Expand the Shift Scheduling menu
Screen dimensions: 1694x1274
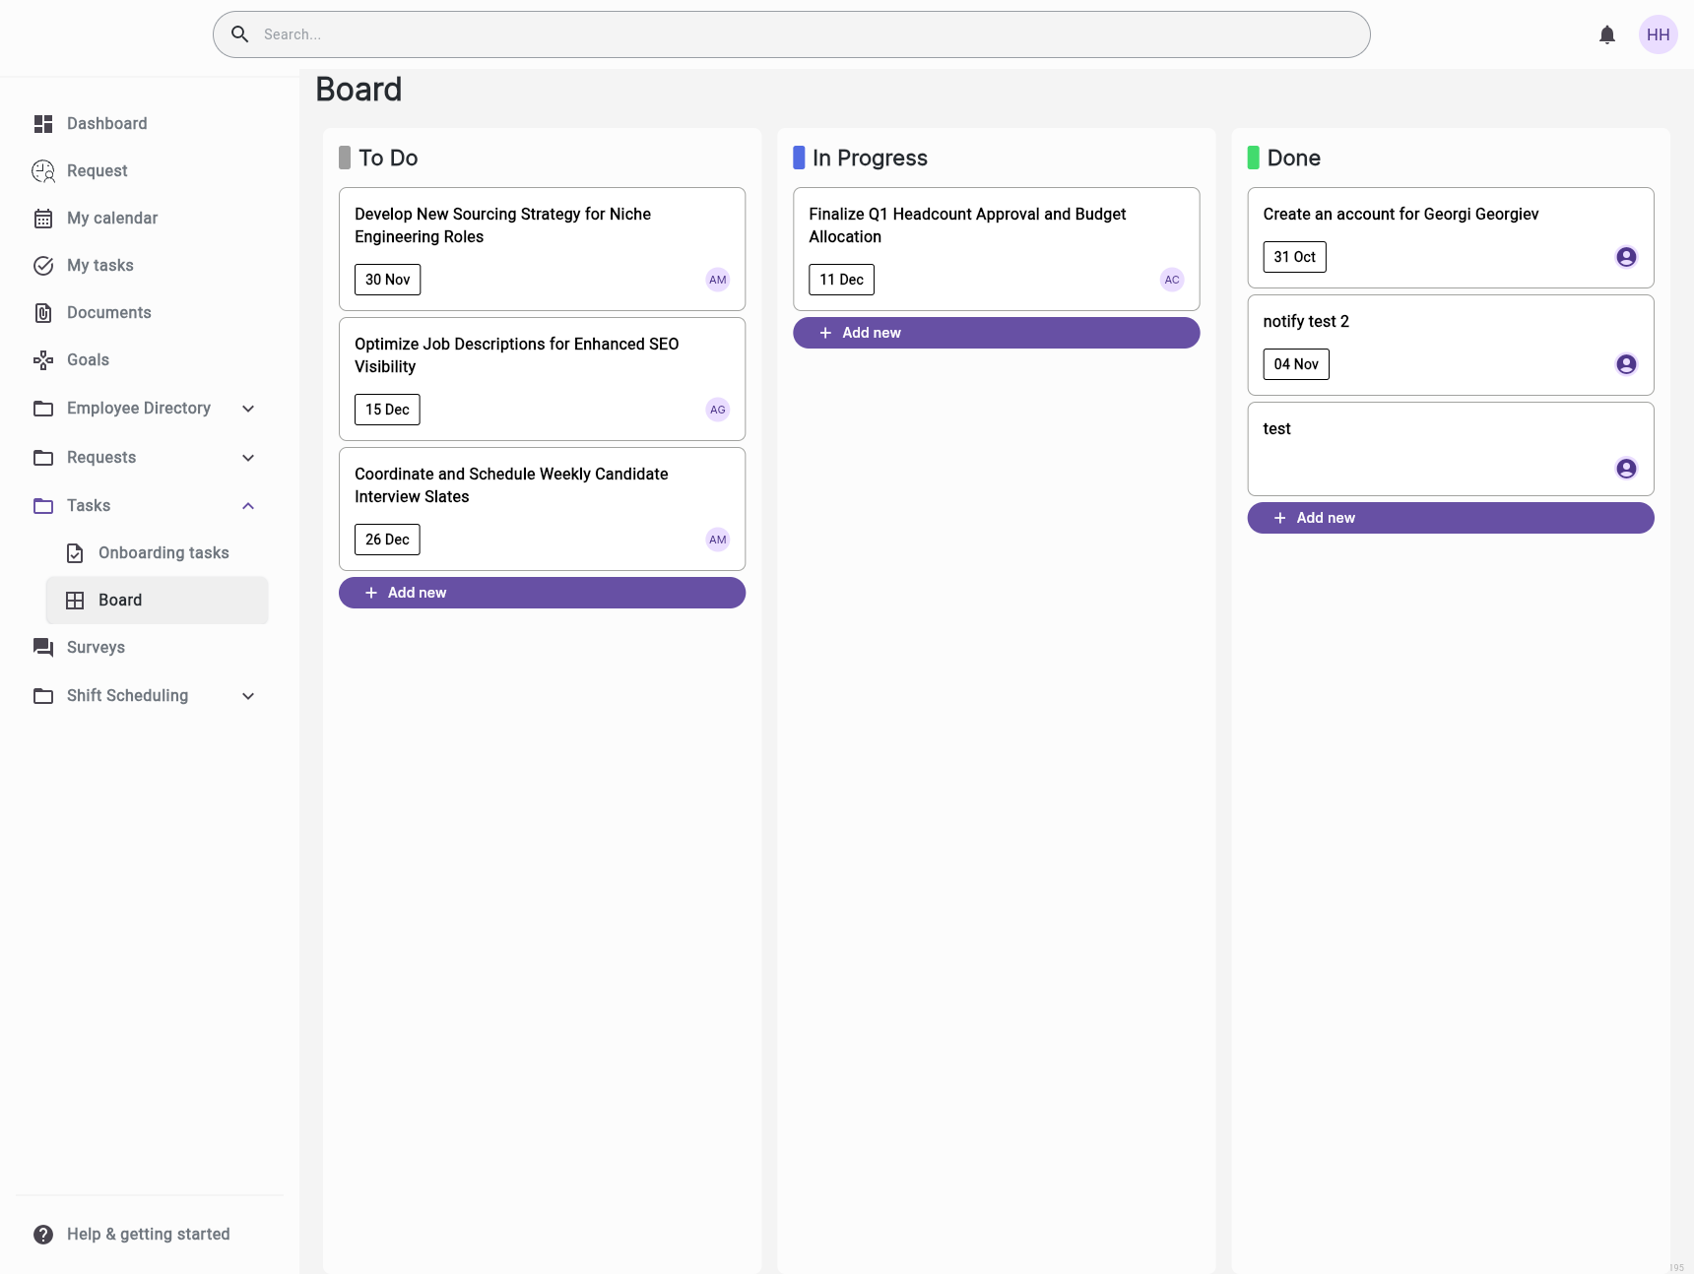click(248, 696)
